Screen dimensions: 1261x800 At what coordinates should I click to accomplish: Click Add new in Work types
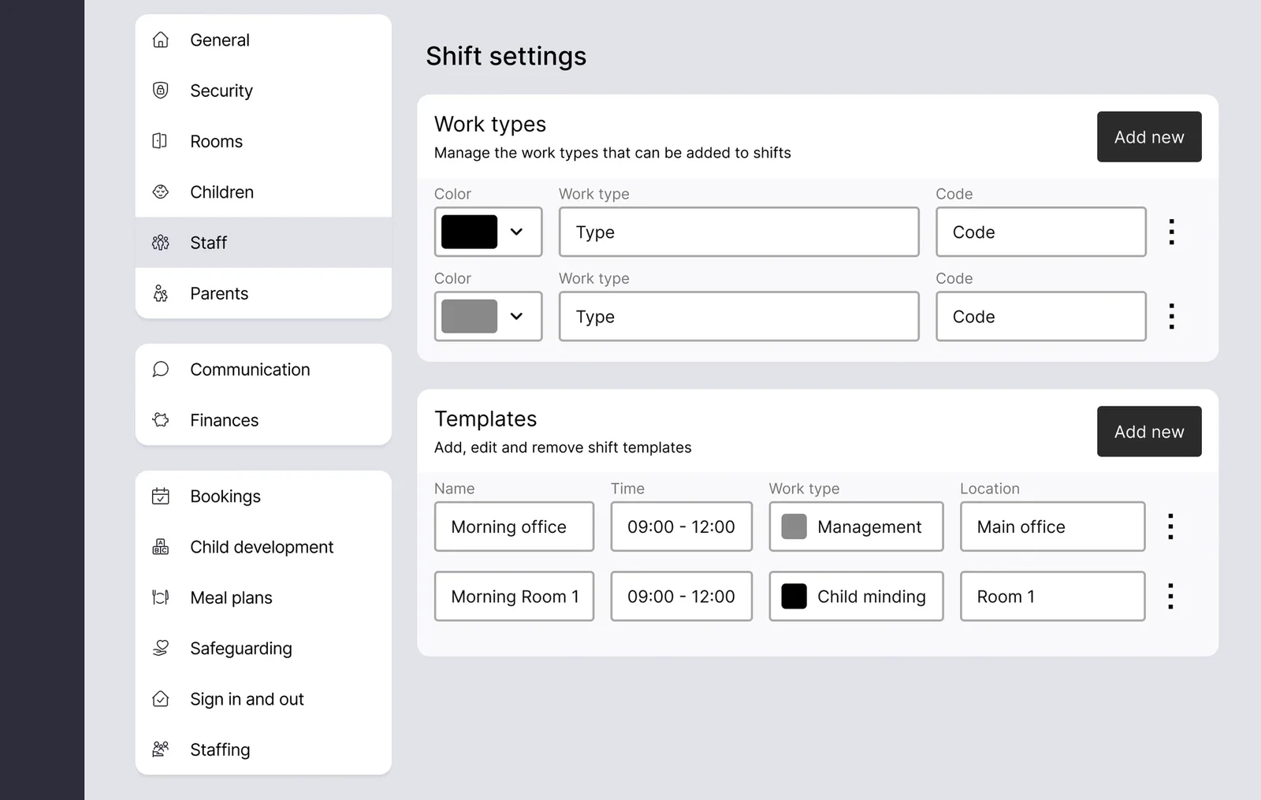(1149, 136)
